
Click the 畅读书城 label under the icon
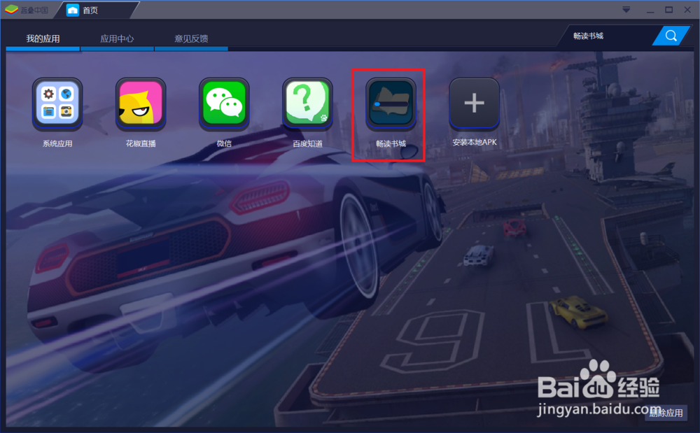[x=391, y=143]
